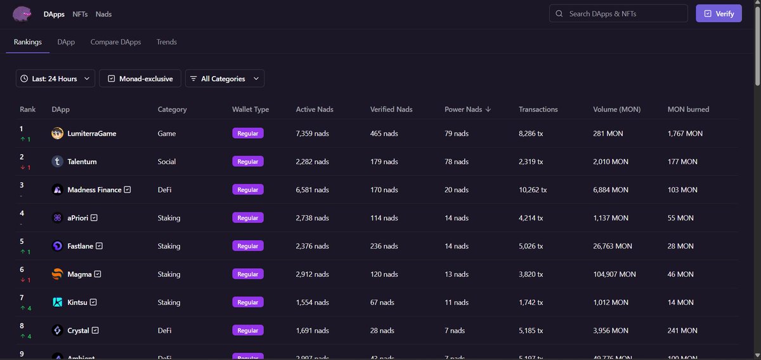Click the Talentum name link
Viewport: 761px width, 360px height.
pos(82,162)
